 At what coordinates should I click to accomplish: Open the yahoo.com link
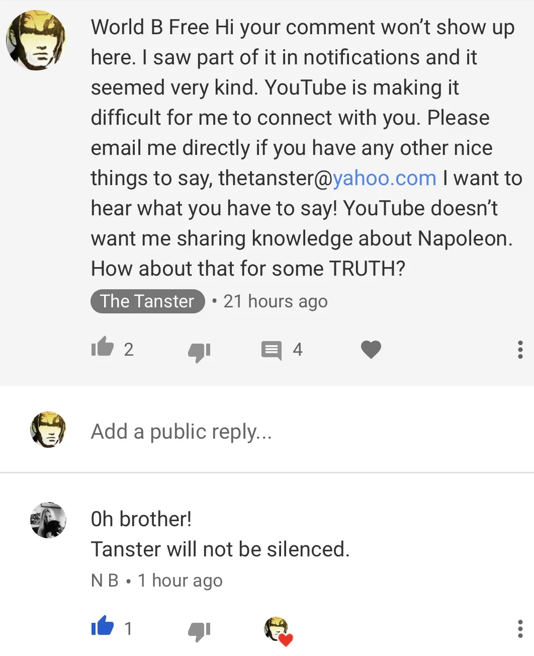385,178
